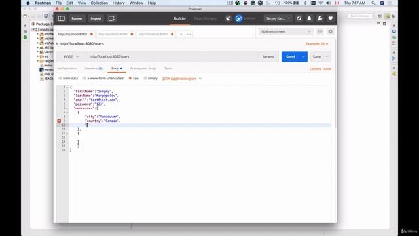The image size is (419, 236).
Task: Click the Bluetooth icon in the menu bar
Action: 305,3
